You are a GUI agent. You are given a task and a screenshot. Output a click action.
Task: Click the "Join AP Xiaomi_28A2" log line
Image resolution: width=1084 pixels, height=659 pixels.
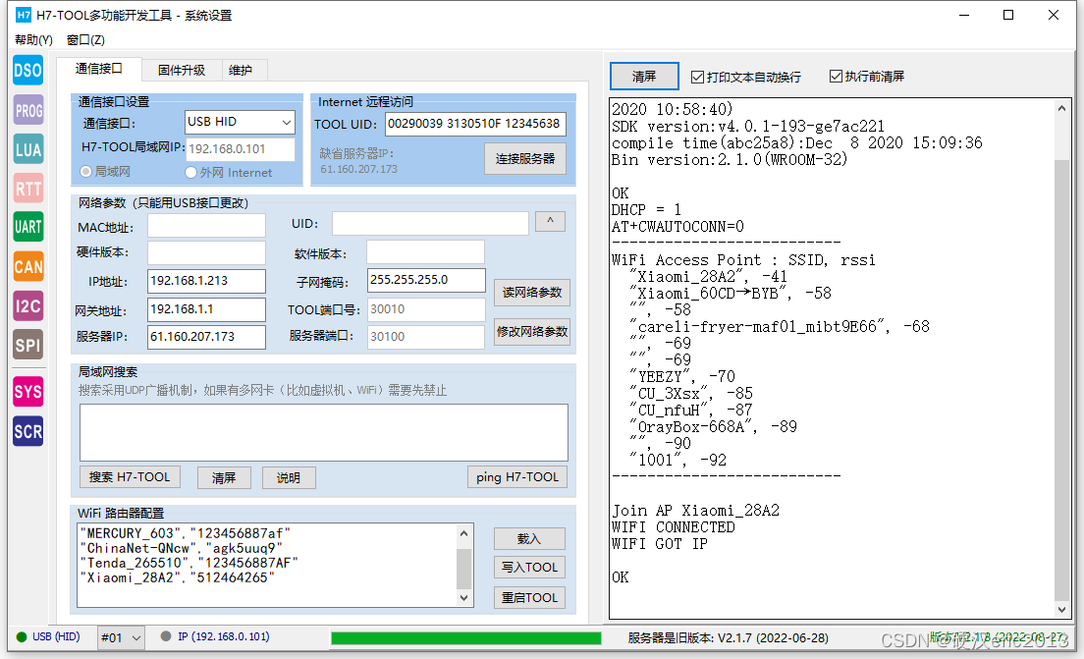pos(695,511)
